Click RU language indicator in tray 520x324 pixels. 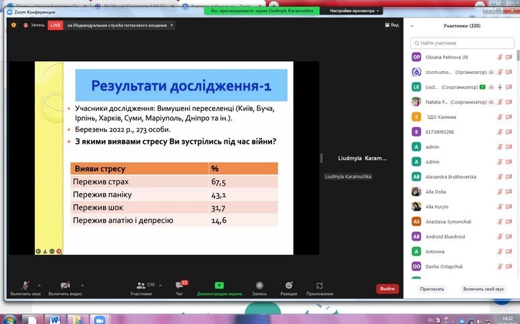430,320
